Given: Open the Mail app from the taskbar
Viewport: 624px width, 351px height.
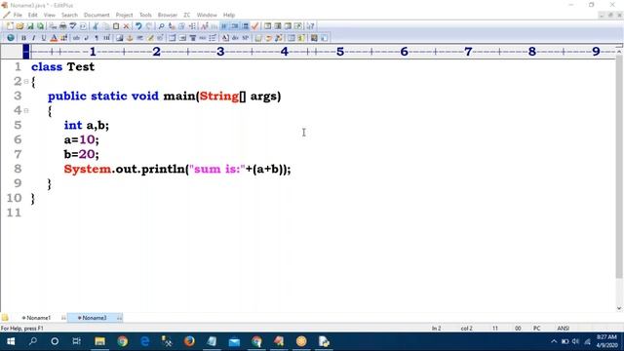Looking at the screenshot, I should [234, 341].
